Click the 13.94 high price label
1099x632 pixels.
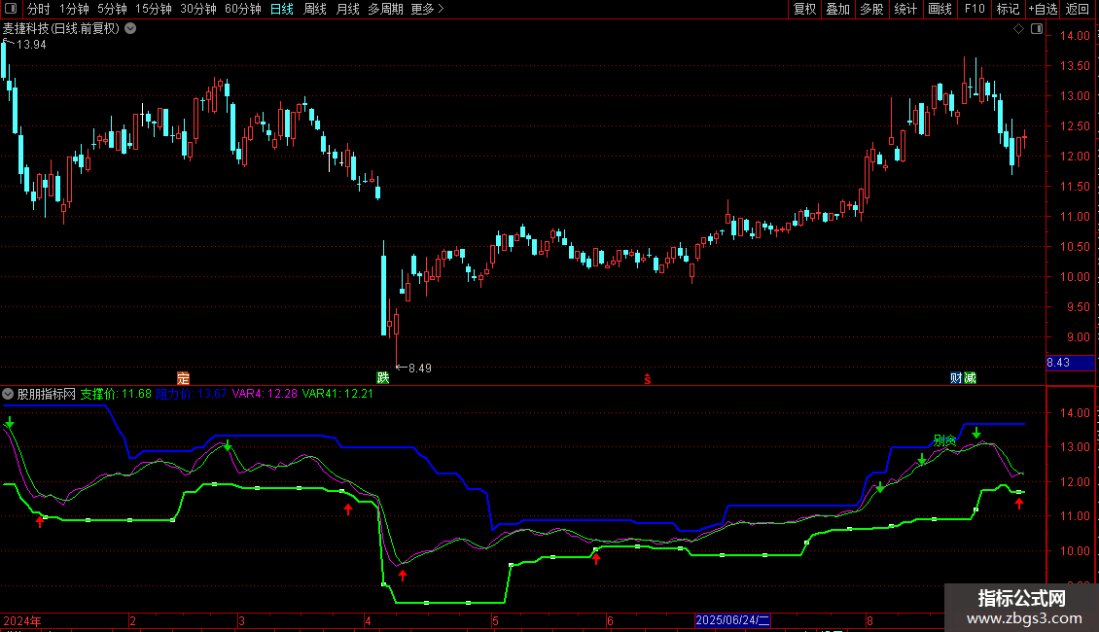(x=31, y=44)
